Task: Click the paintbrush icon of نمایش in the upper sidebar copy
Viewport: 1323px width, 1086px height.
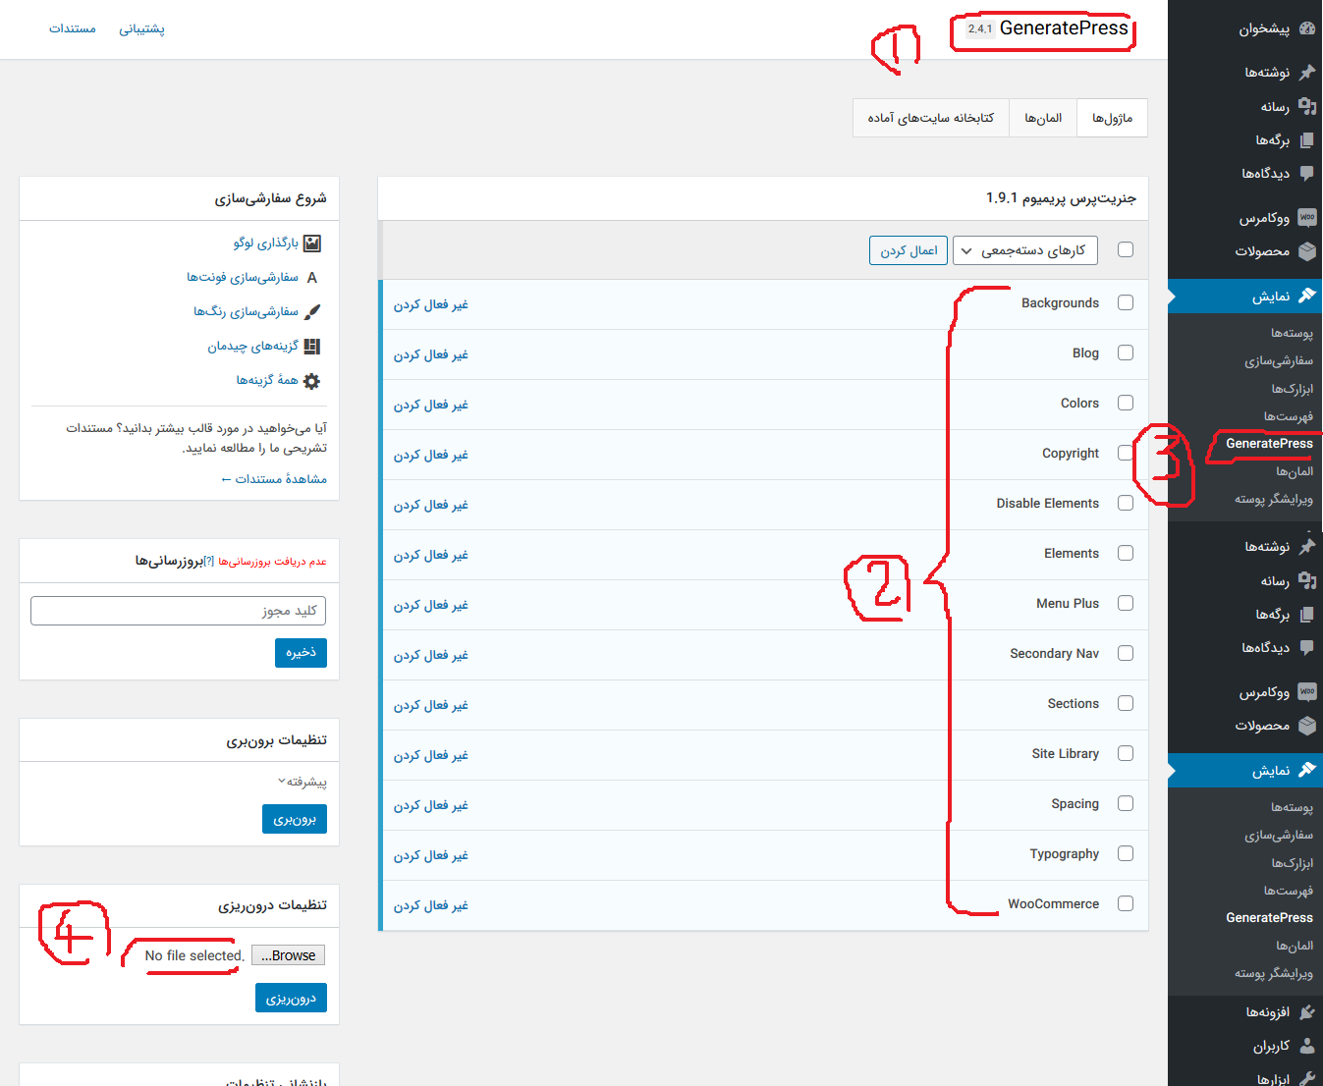Action: (x=1306, y=296)
